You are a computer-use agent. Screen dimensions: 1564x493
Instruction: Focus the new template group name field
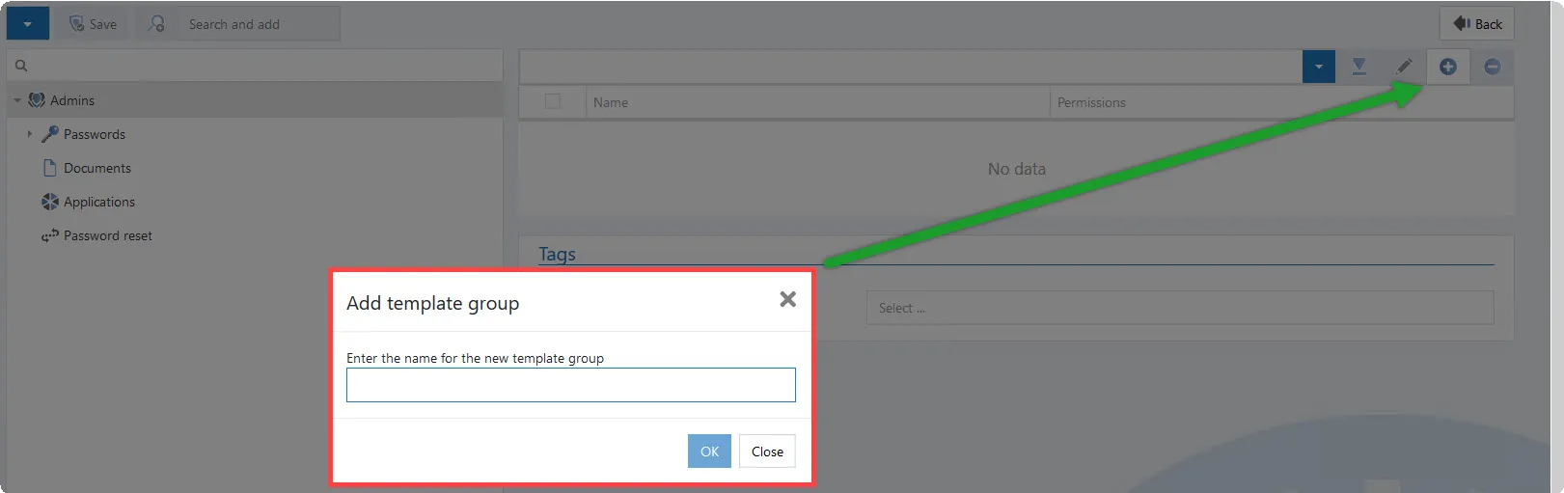point(571,385)
